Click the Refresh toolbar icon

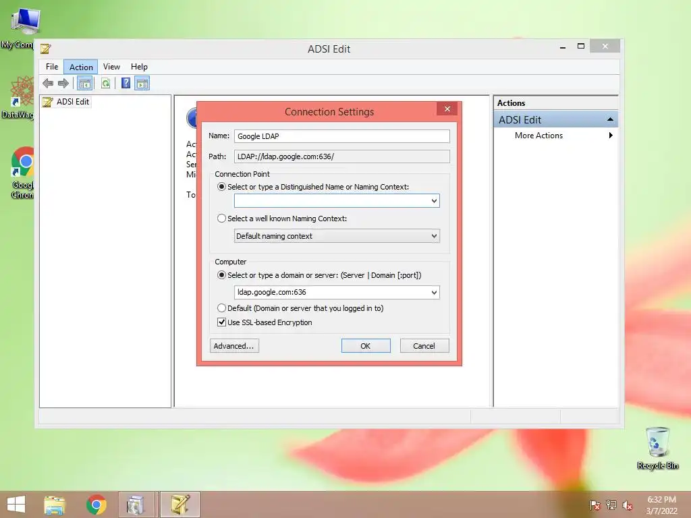tap(105, 83)
